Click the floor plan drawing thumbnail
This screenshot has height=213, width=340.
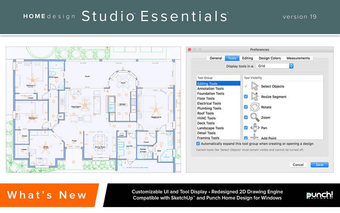click(92, 109)
